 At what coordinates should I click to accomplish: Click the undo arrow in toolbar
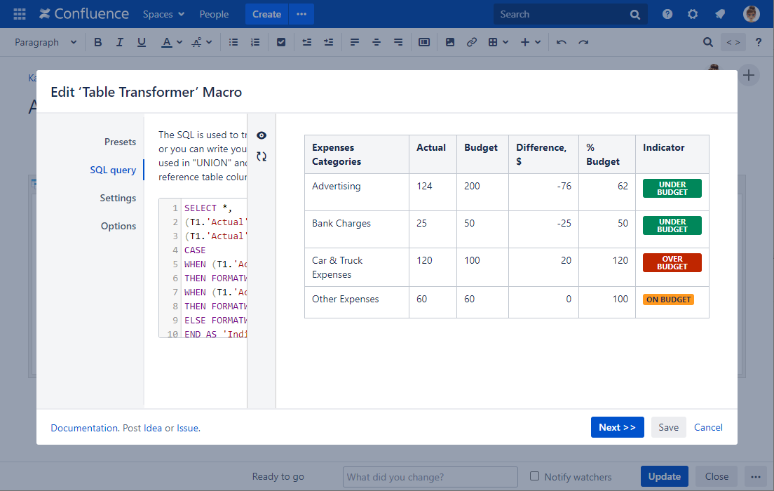561,42
